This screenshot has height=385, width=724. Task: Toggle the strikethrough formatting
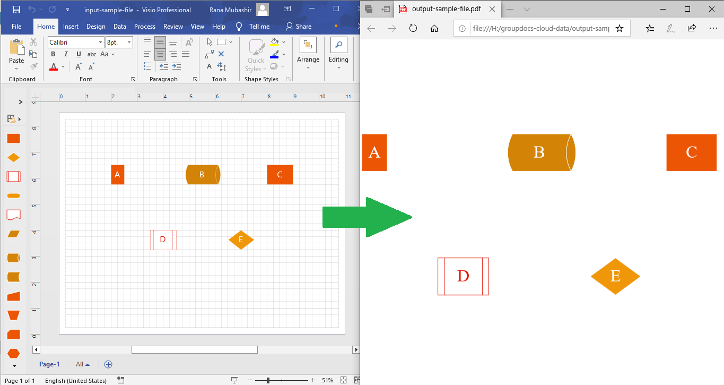92,54
